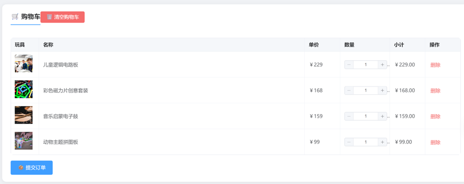
Task: Increase quantity of 音乐启蒙电子鼓
Action: pos(382,116)
